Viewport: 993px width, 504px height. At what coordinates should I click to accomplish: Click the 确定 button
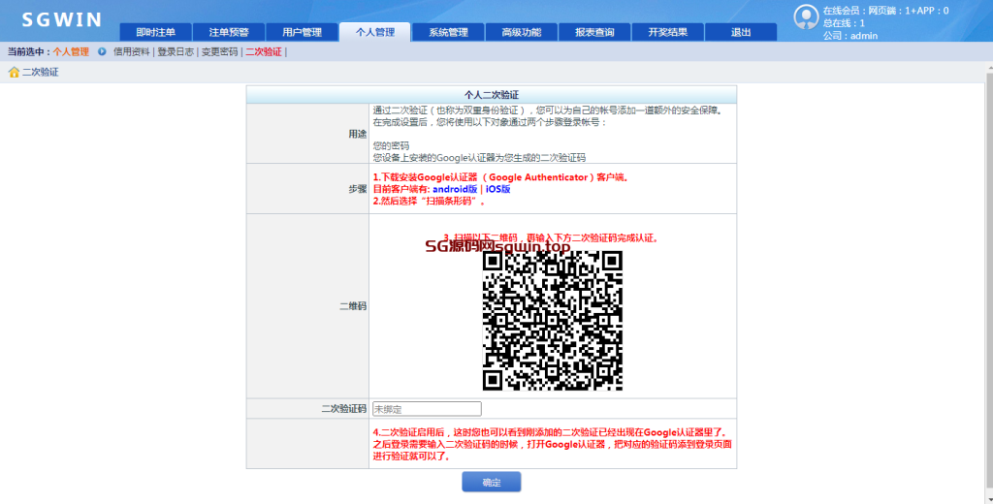click(492, 482)
